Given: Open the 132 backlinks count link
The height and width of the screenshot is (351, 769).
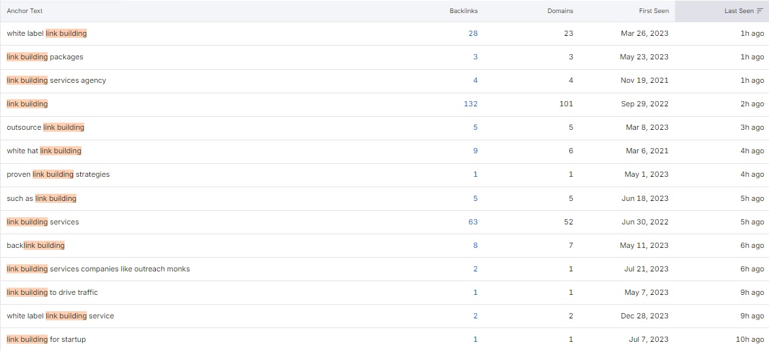Looking at the screenshot, I should click(x=471, y=104).
